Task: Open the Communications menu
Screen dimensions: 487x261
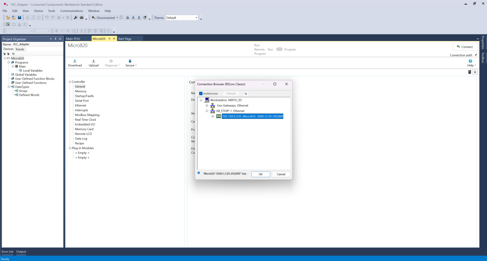Action: point(71,11)
